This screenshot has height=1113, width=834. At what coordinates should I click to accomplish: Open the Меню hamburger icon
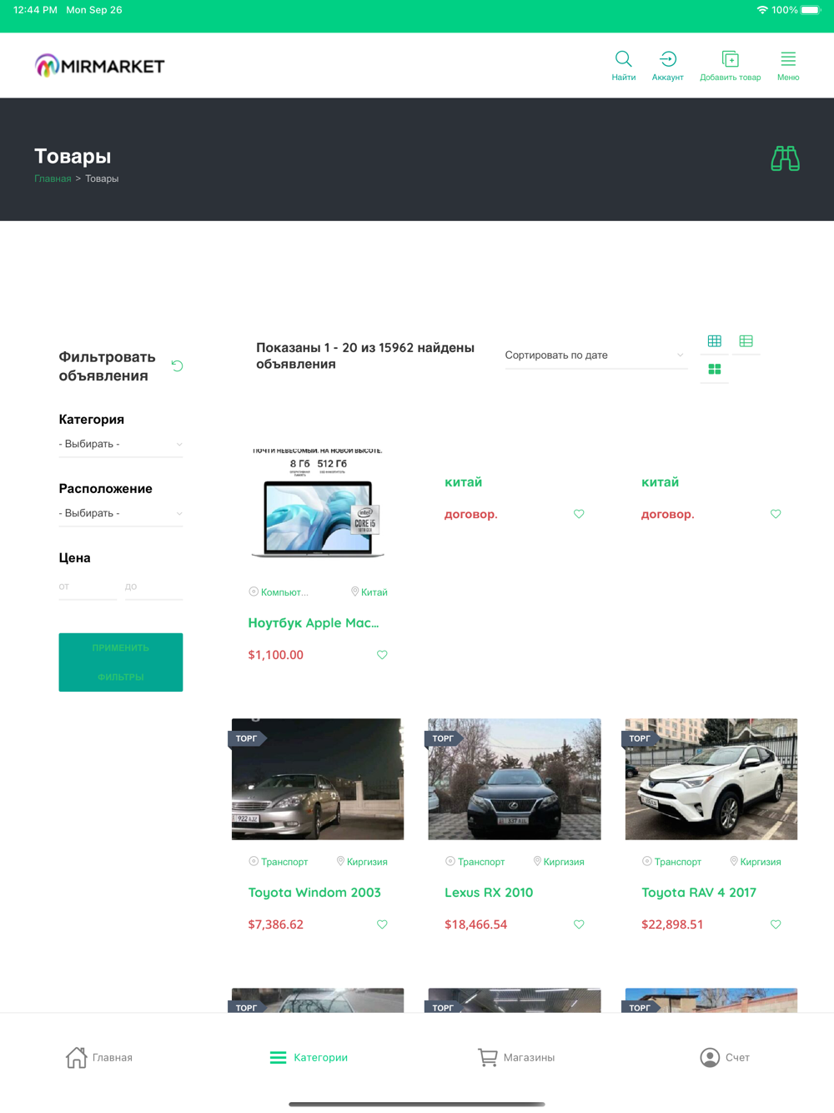pos(788,59)
